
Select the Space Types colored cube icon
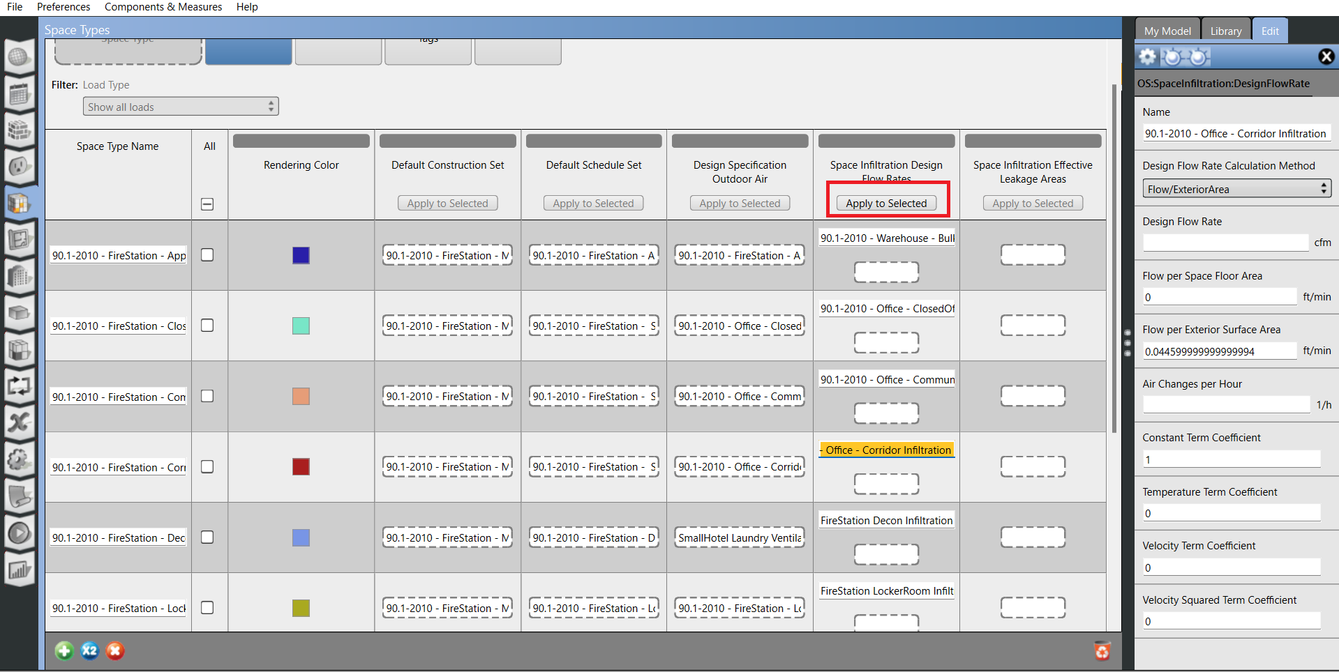(19, 203)
